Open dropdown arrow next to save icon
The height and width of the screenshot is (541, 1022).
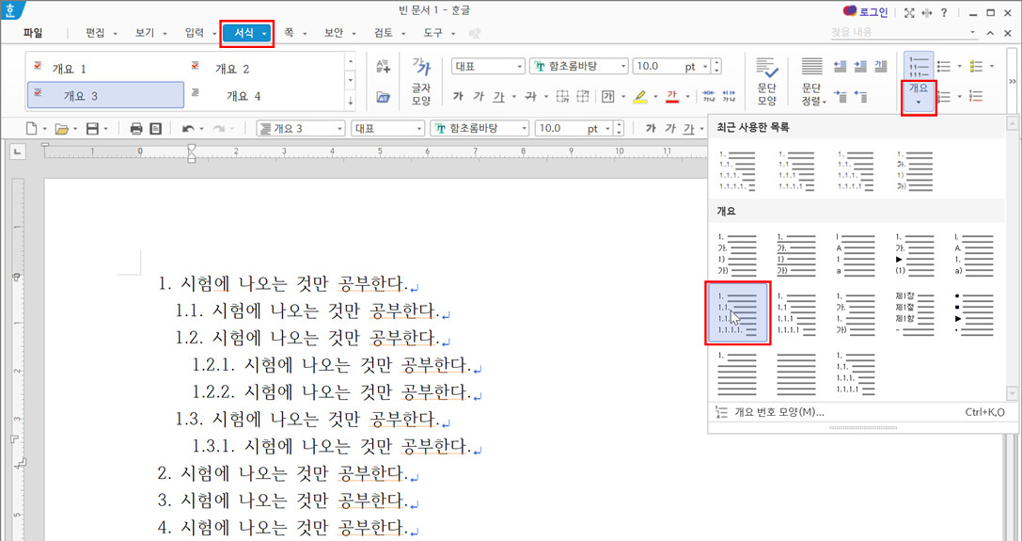point(105,129)
